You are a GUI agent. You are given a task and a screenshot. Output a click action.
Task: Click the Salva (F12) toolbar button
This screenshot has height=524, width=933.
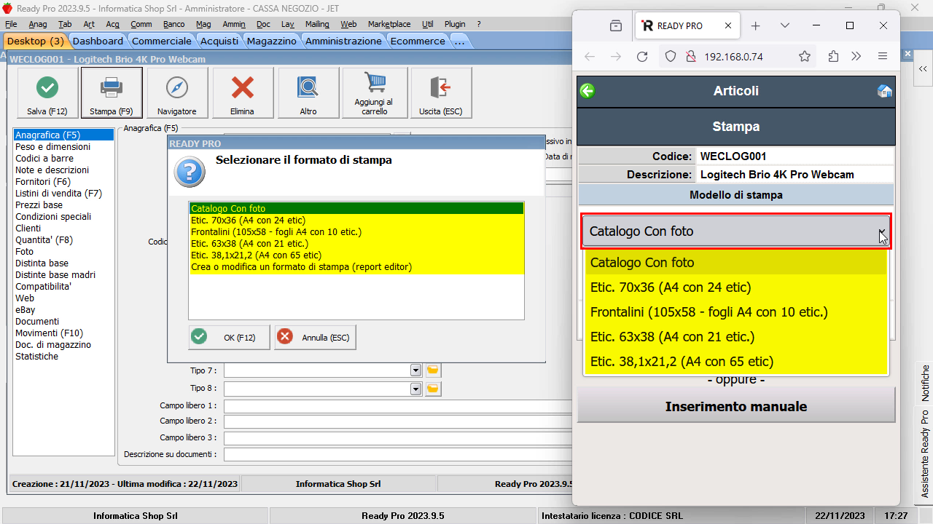(x=47, y=93)
